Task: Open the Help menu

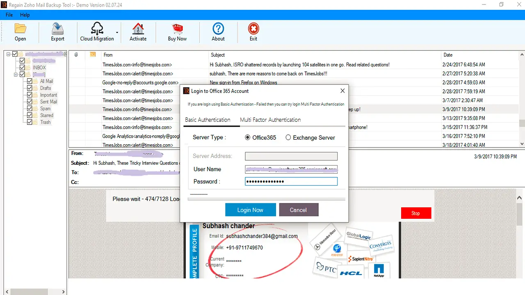Action: pyautogui.click(x=25, y=15)
